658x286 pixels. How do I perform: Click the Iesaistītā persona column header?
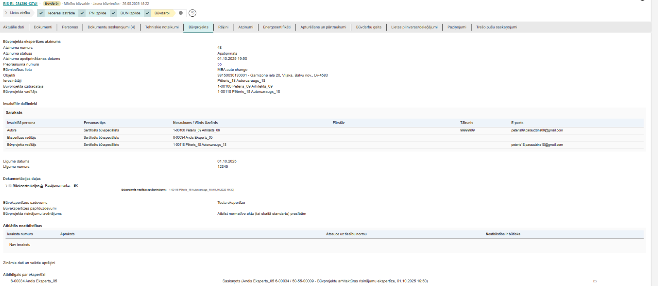click(21, 123)
